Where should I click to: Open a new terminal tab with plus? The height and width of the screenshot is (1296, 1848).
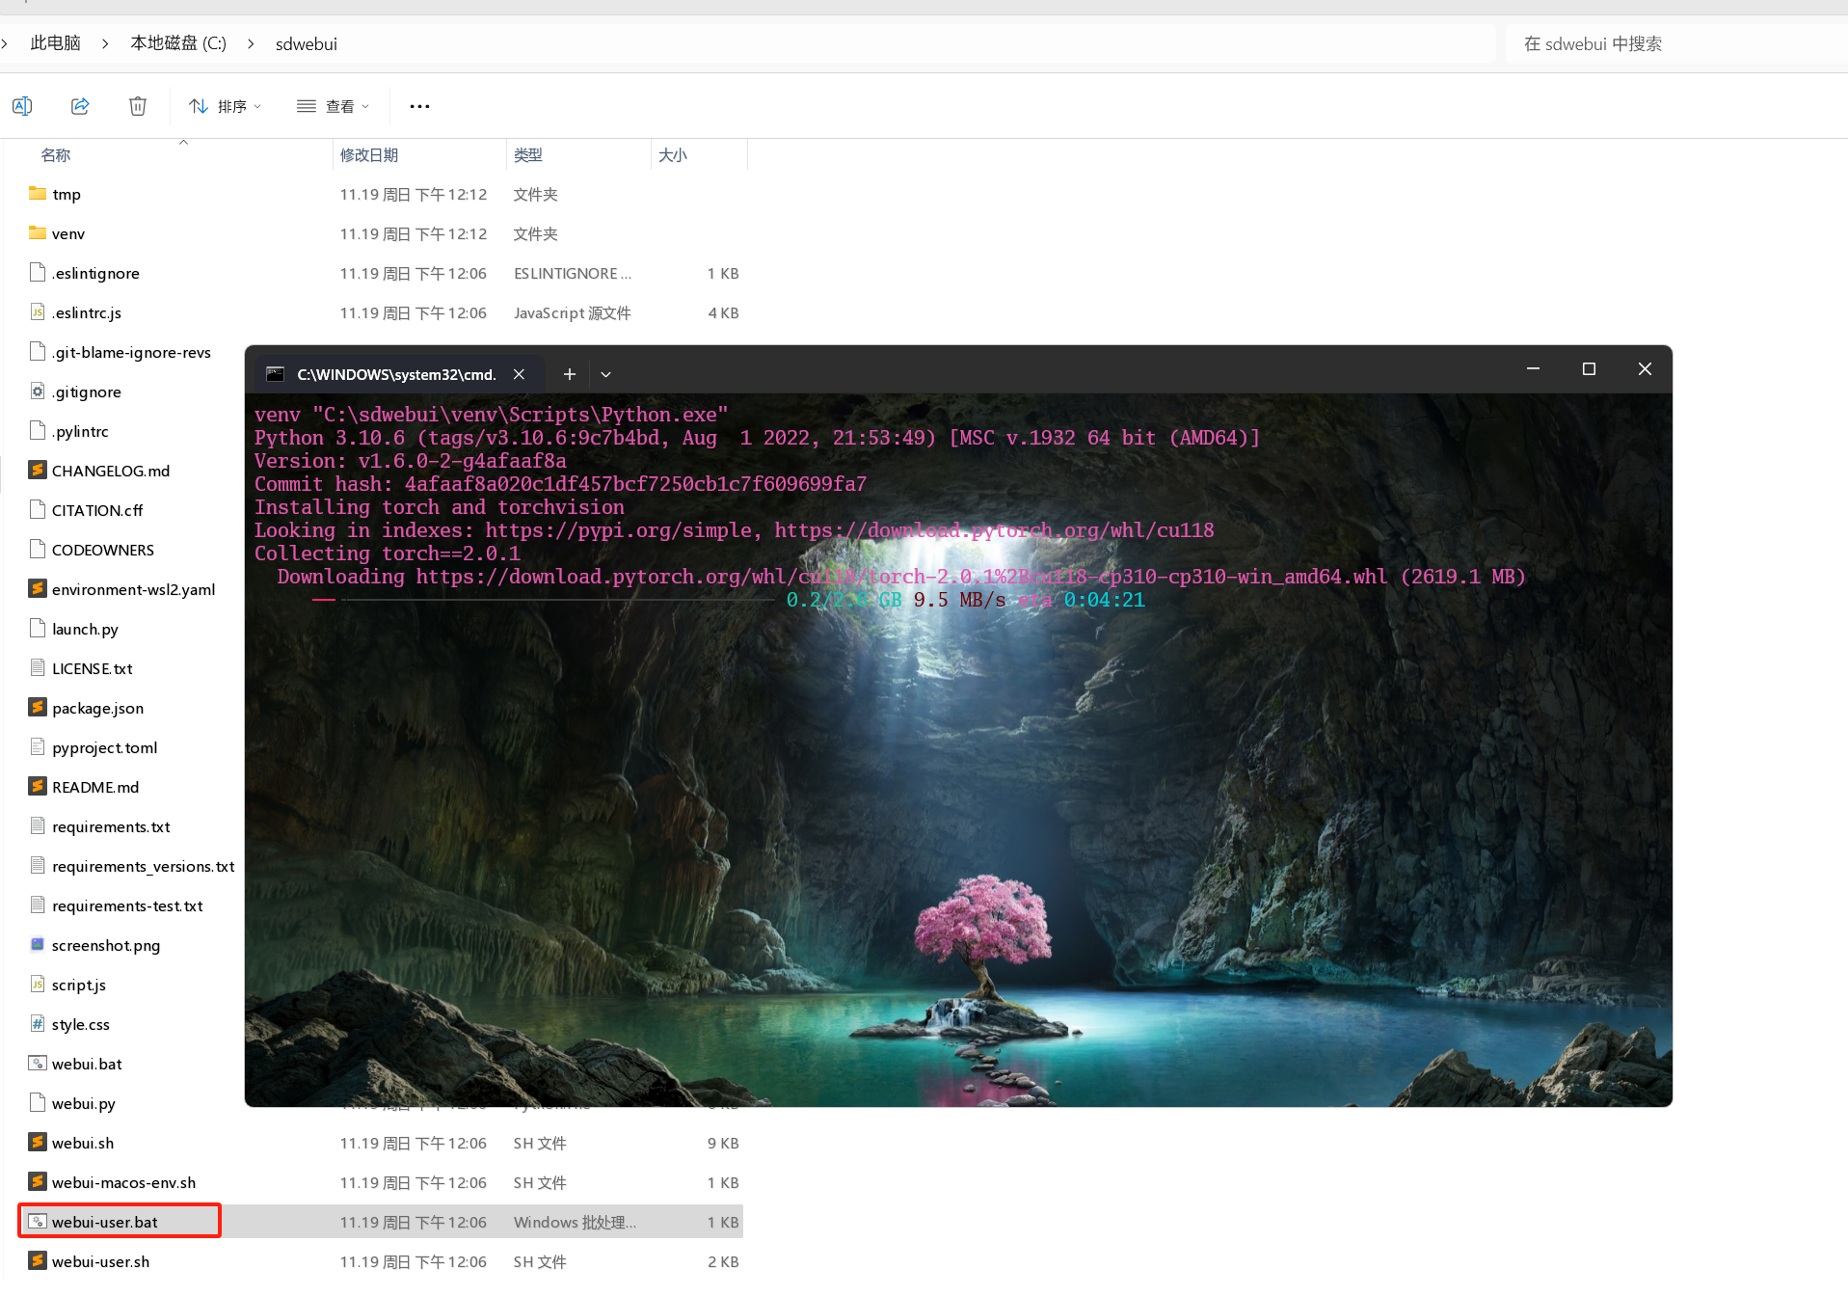570,374
